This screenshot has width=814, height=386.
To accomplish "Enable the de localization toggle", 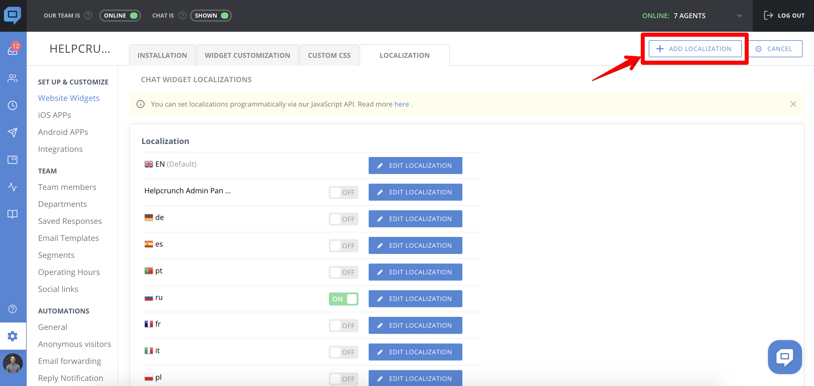I will [343, 219].
